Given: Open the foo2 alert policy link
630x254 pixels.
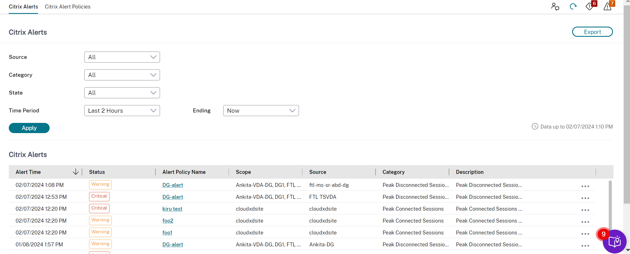Looking at the screenshot, I should (x=168, y=221).
